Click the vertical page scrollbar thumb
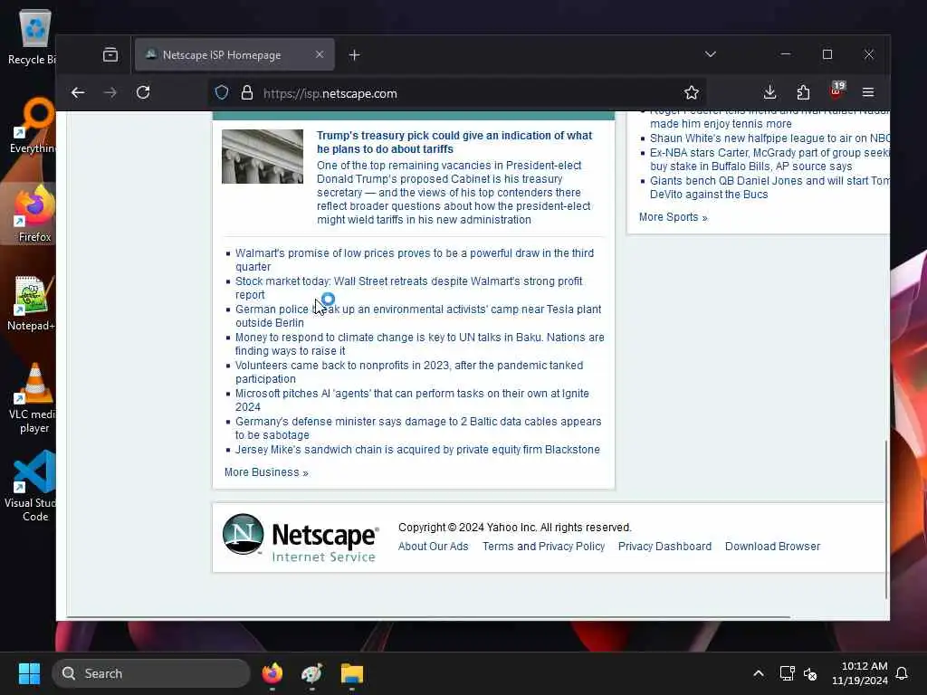927x695 pixels. click(x=886, y=519)
